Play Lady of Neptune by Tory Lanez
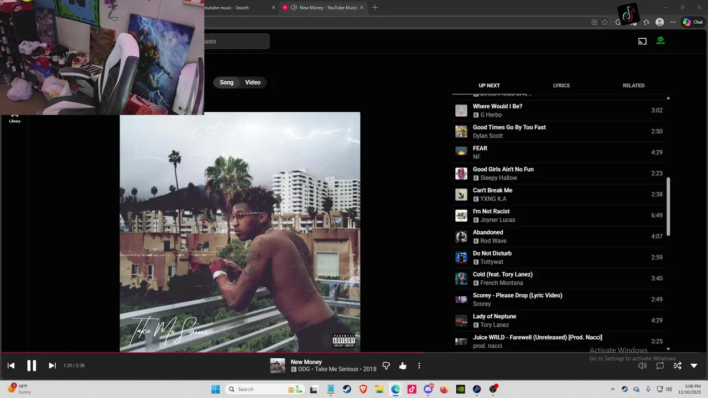This screenshot has height=398, width=708. 559,321
